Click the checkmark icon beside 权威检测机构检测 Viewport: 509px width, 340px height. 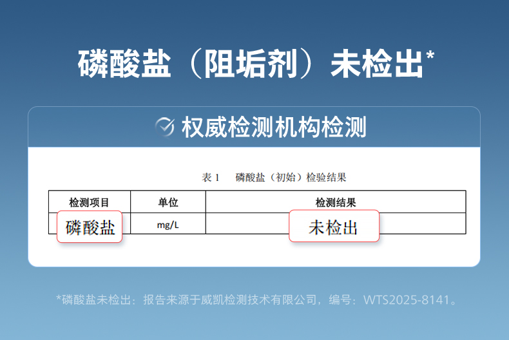pos(164,127)
